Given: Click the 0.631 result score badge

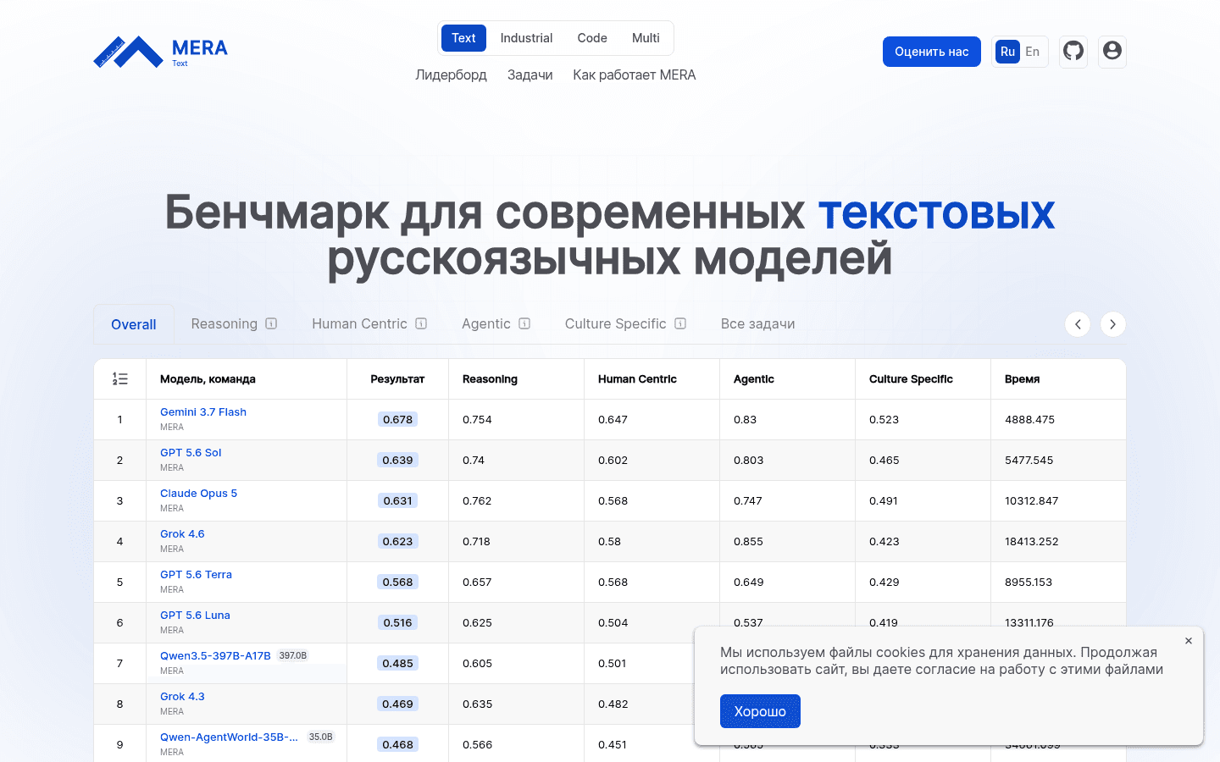Looking at the screenshot, I should (x=397, y=500).
